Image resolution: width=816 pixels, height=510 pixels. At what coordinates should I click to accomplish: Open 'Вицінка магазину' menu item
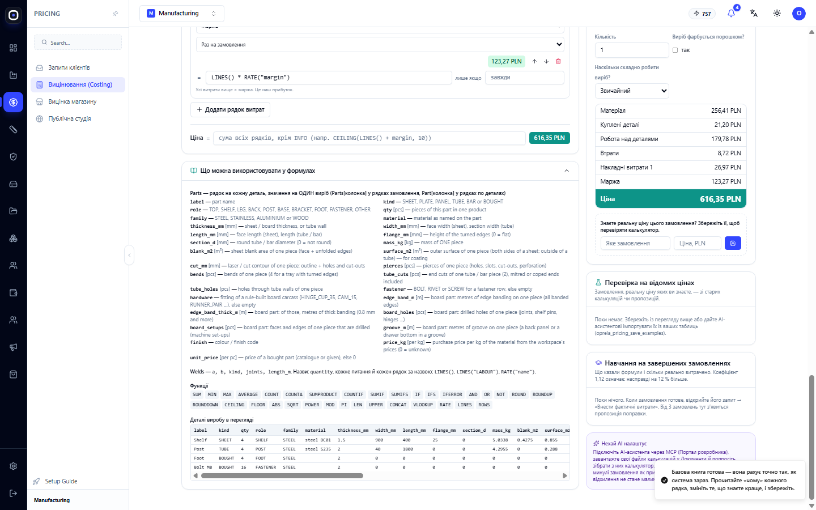click(78, 101)
